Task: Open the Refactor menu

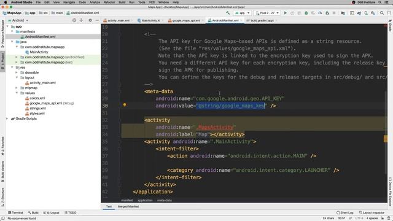Action: point(109,2)
